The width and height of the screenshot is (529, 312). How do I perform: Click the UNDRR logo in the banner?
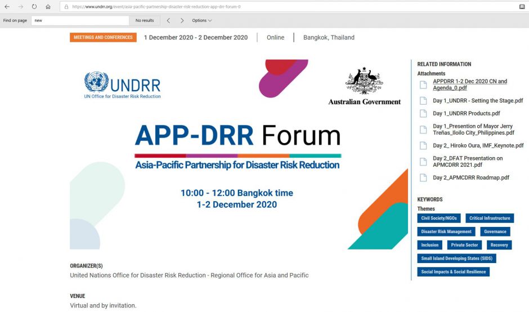coord(122,85)
